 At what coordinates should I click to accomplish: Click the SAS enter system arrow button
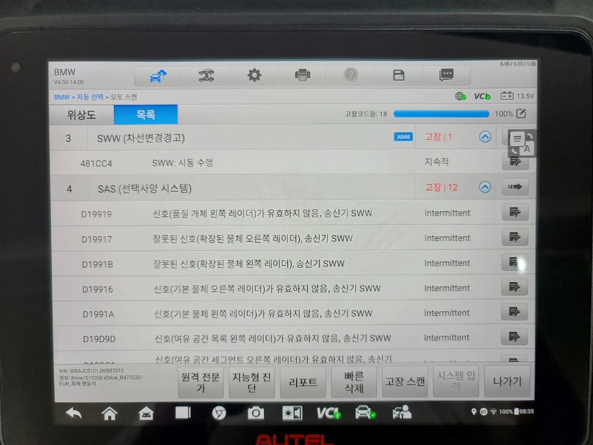[515, 187]
